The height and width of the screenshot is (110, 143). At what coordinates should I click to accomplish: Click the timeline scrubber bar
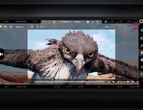tap(69, 82)
